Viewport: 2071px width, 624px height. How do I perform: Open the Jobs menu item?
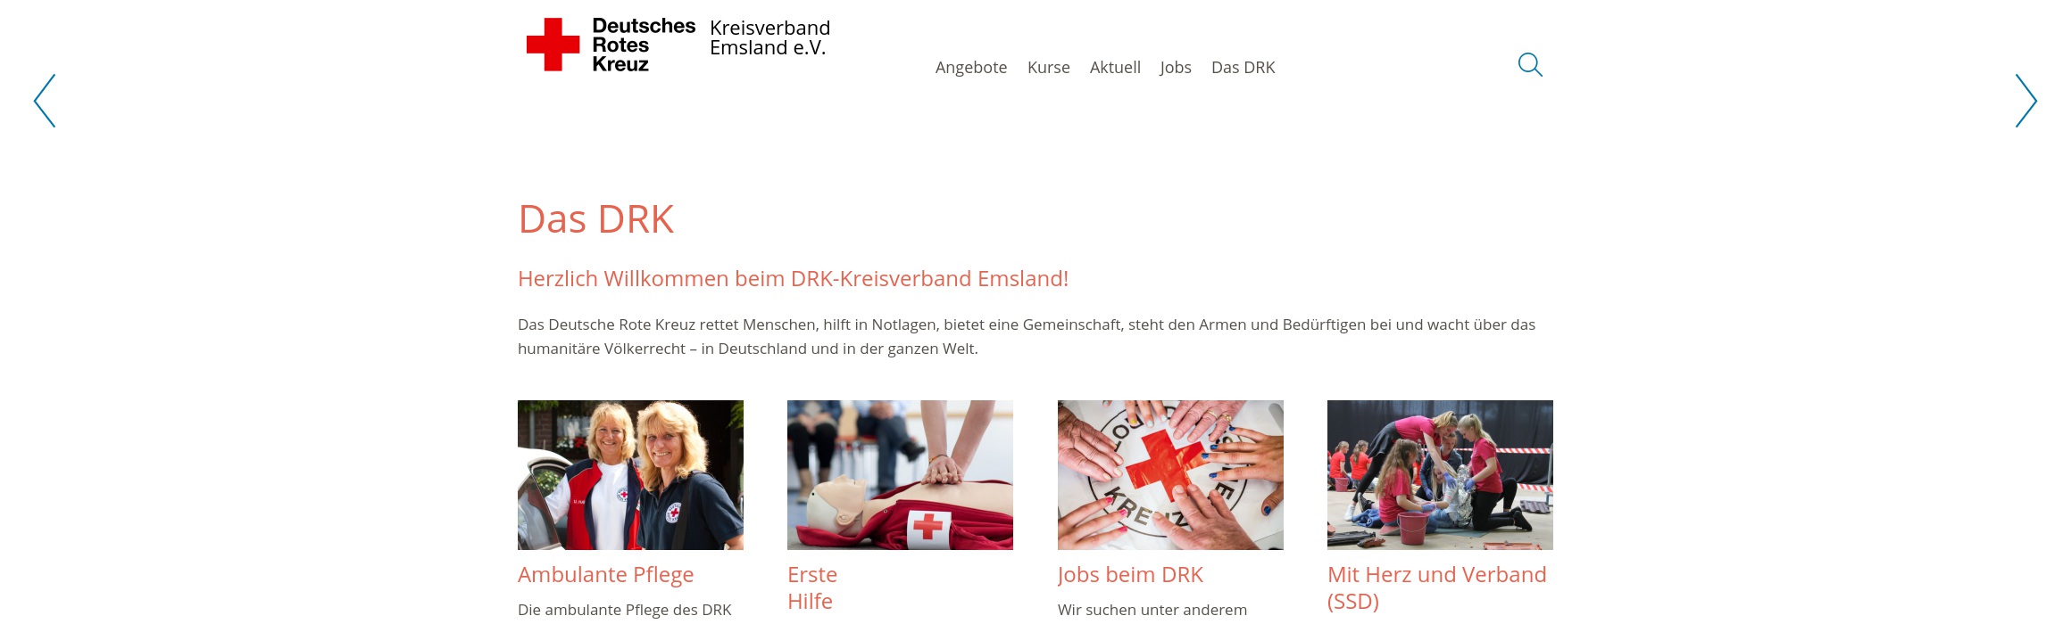point(1176,68)
